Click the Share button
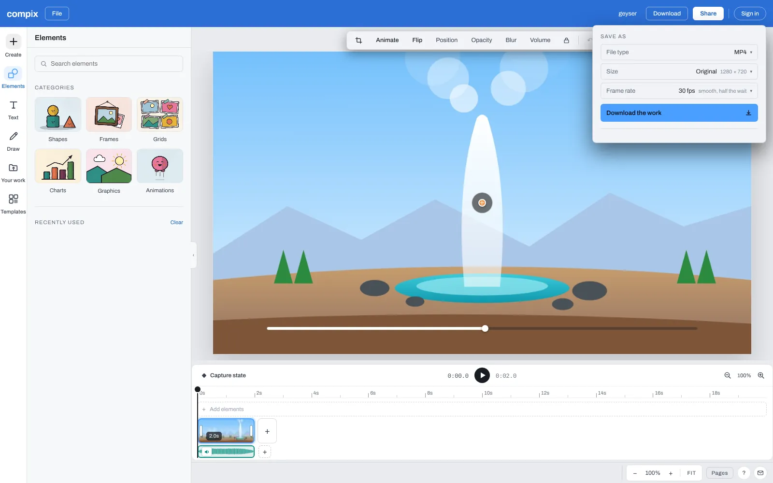 point(708,14)
